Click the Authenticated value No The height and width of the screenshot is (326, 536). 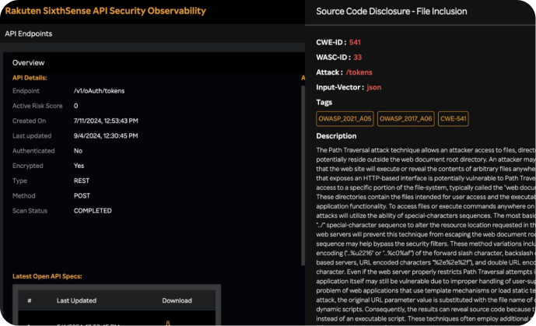[78, 151]
